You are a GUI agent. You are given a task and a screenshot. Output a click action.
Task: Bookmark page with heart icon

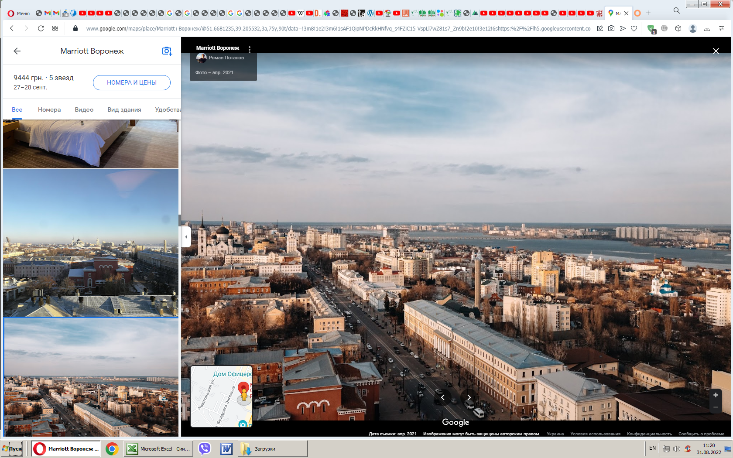tap(634, 28)
